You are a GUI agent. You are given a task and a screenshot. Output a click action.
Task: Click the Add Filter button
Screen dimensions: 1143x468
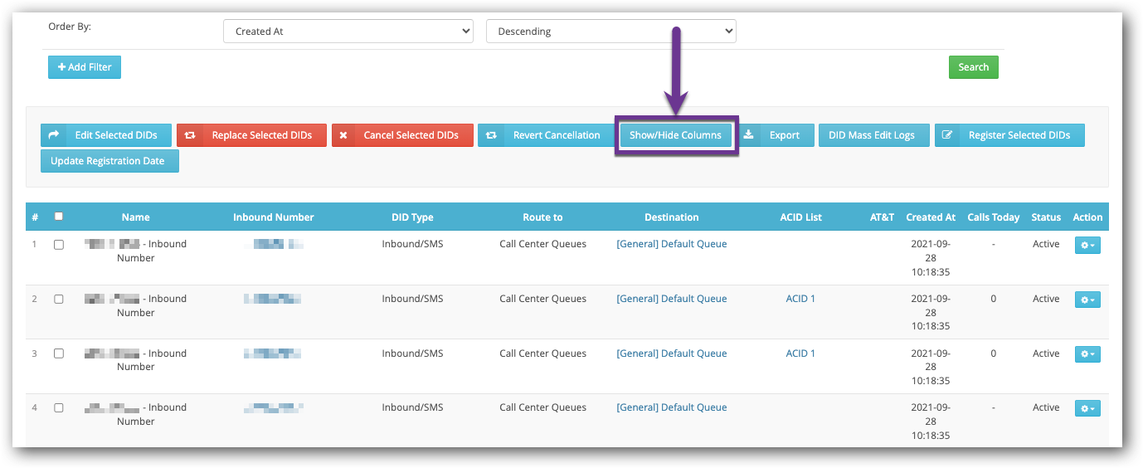tap(85, 67)
